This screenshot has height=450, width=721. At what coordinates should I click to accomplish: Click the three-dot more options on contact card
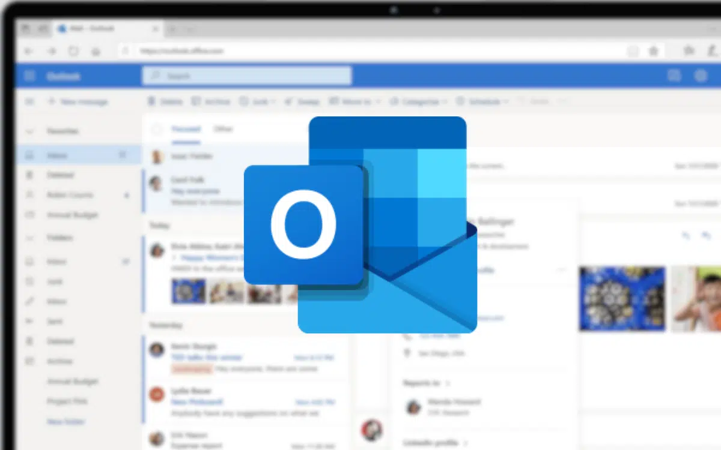pyautogui.click(x=561, y=270)
